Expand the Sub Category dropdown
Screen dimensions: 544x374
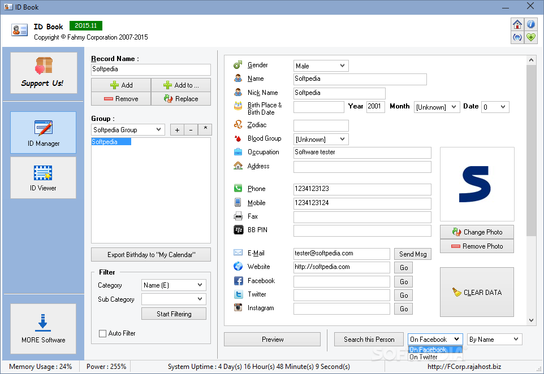tap(174, 299)
